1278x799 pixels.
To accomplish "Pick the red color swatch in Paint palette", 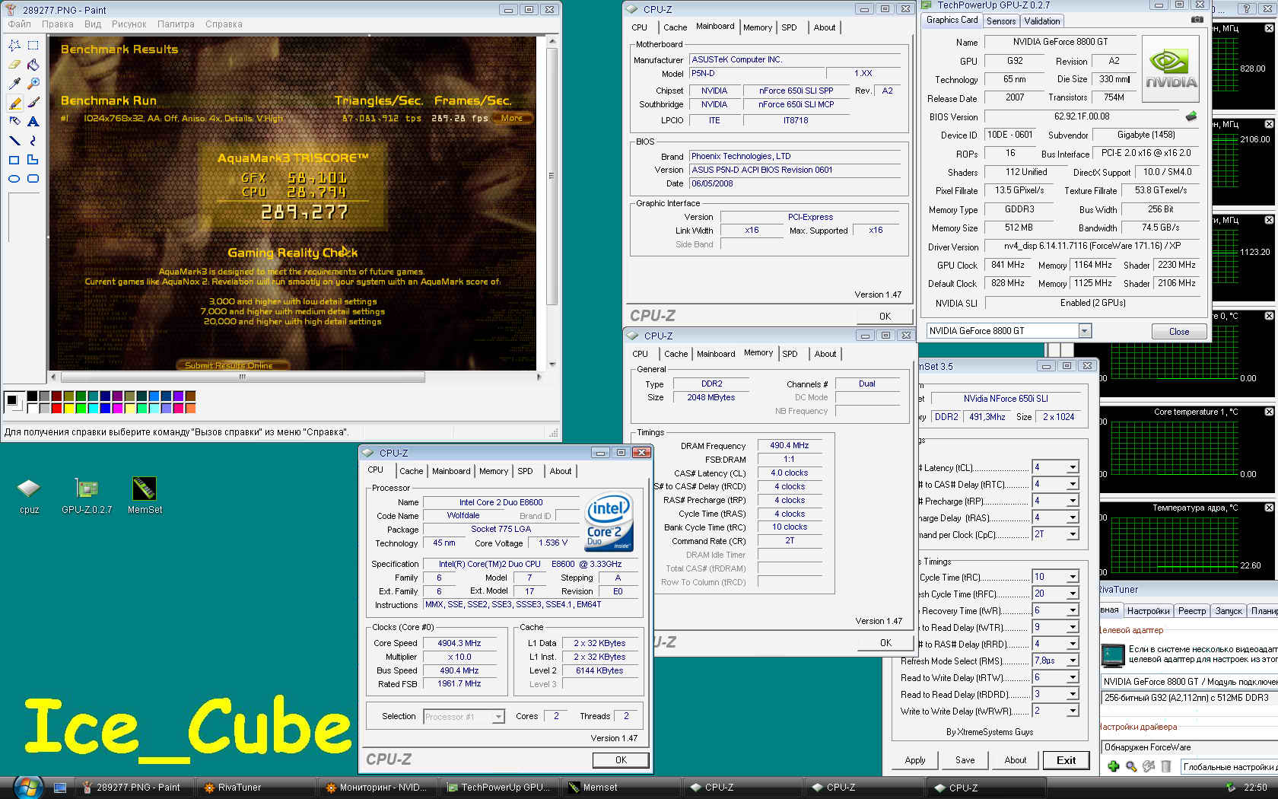I will coord(57,408).
